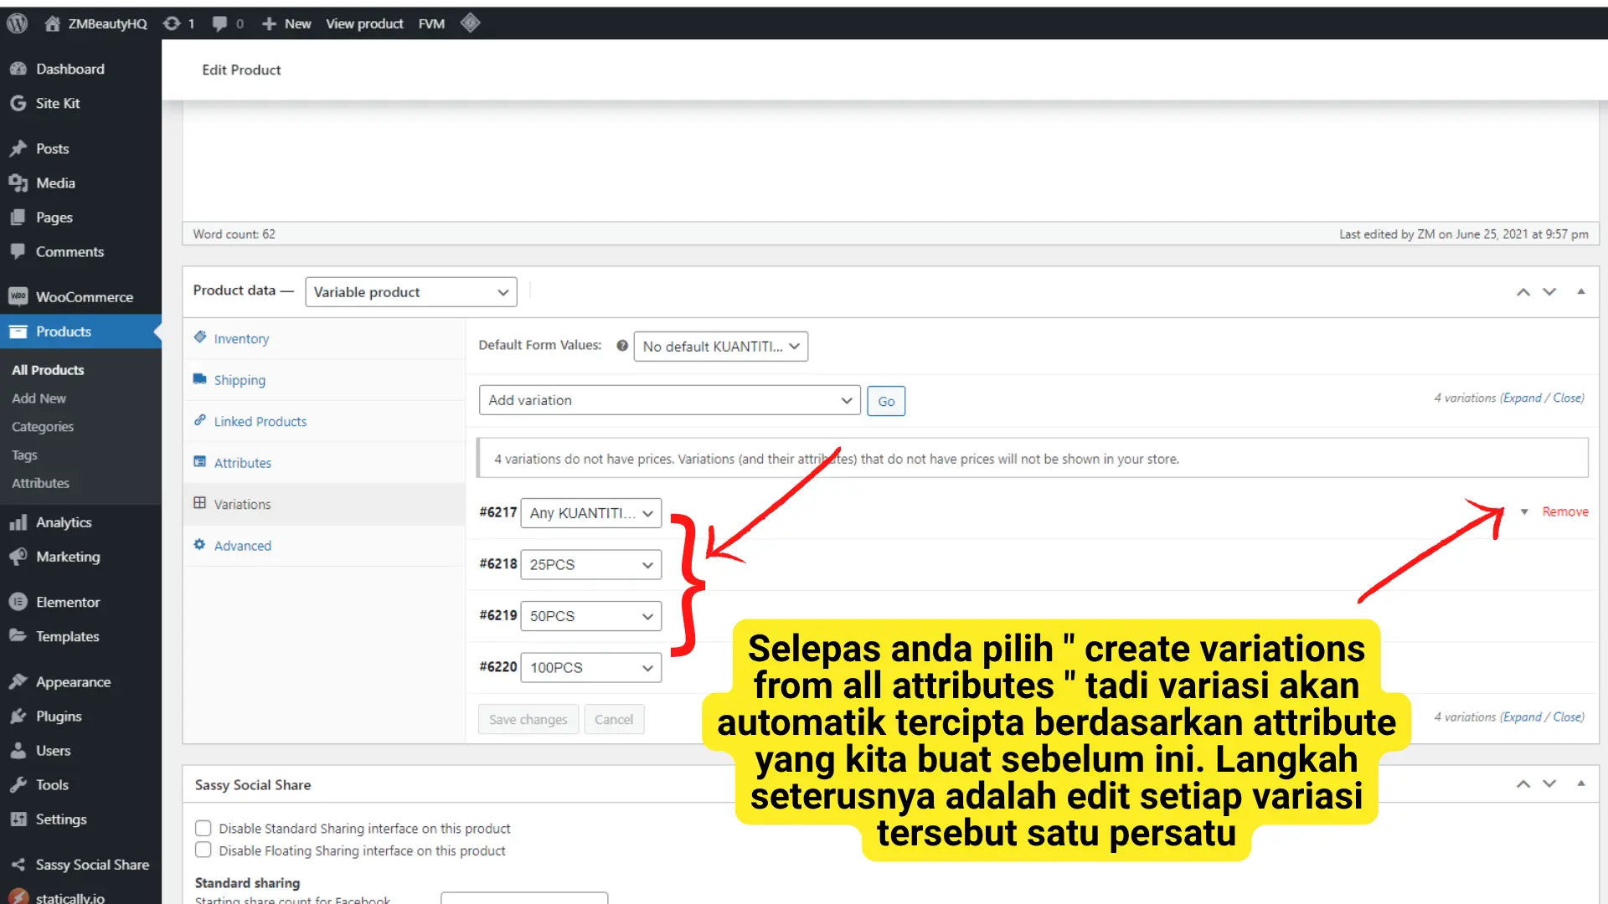Open View product in the admin bar
This screenshot has height=904, width=1608.
(x=364, y=23)
